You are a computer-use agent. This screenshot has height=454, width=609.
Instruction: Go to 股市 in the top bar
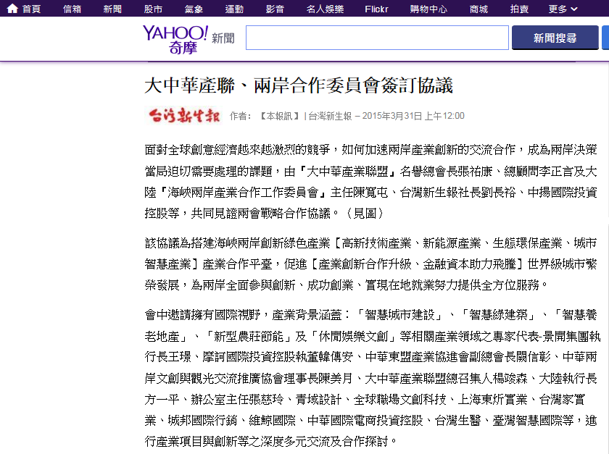(x=153, y=9)
